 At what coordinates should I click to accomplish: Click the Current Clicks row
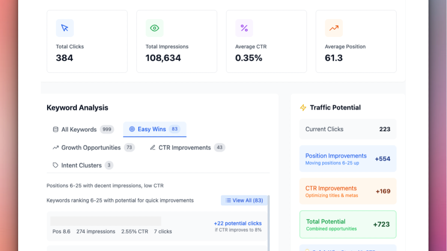click(347, 129)
